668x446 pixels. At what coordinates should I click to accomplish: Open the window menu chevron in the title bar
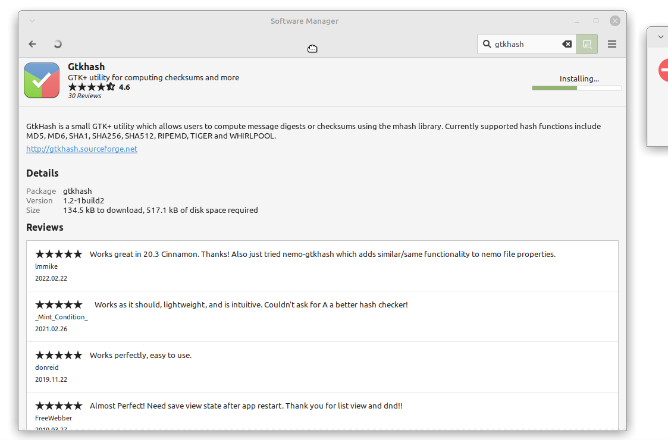click(32, 20)
